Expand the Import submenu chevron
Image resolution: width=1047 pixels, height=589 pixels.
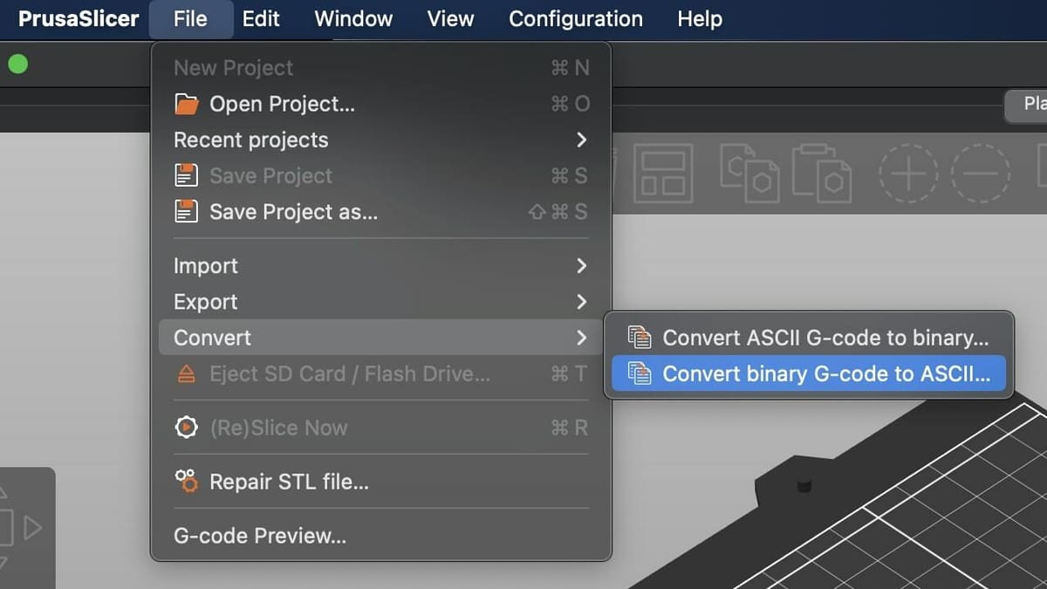tap(581, 266)
